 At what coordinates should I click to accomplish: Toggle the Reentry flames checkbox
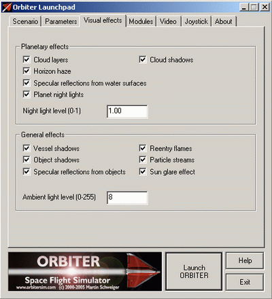pos(143,148)
